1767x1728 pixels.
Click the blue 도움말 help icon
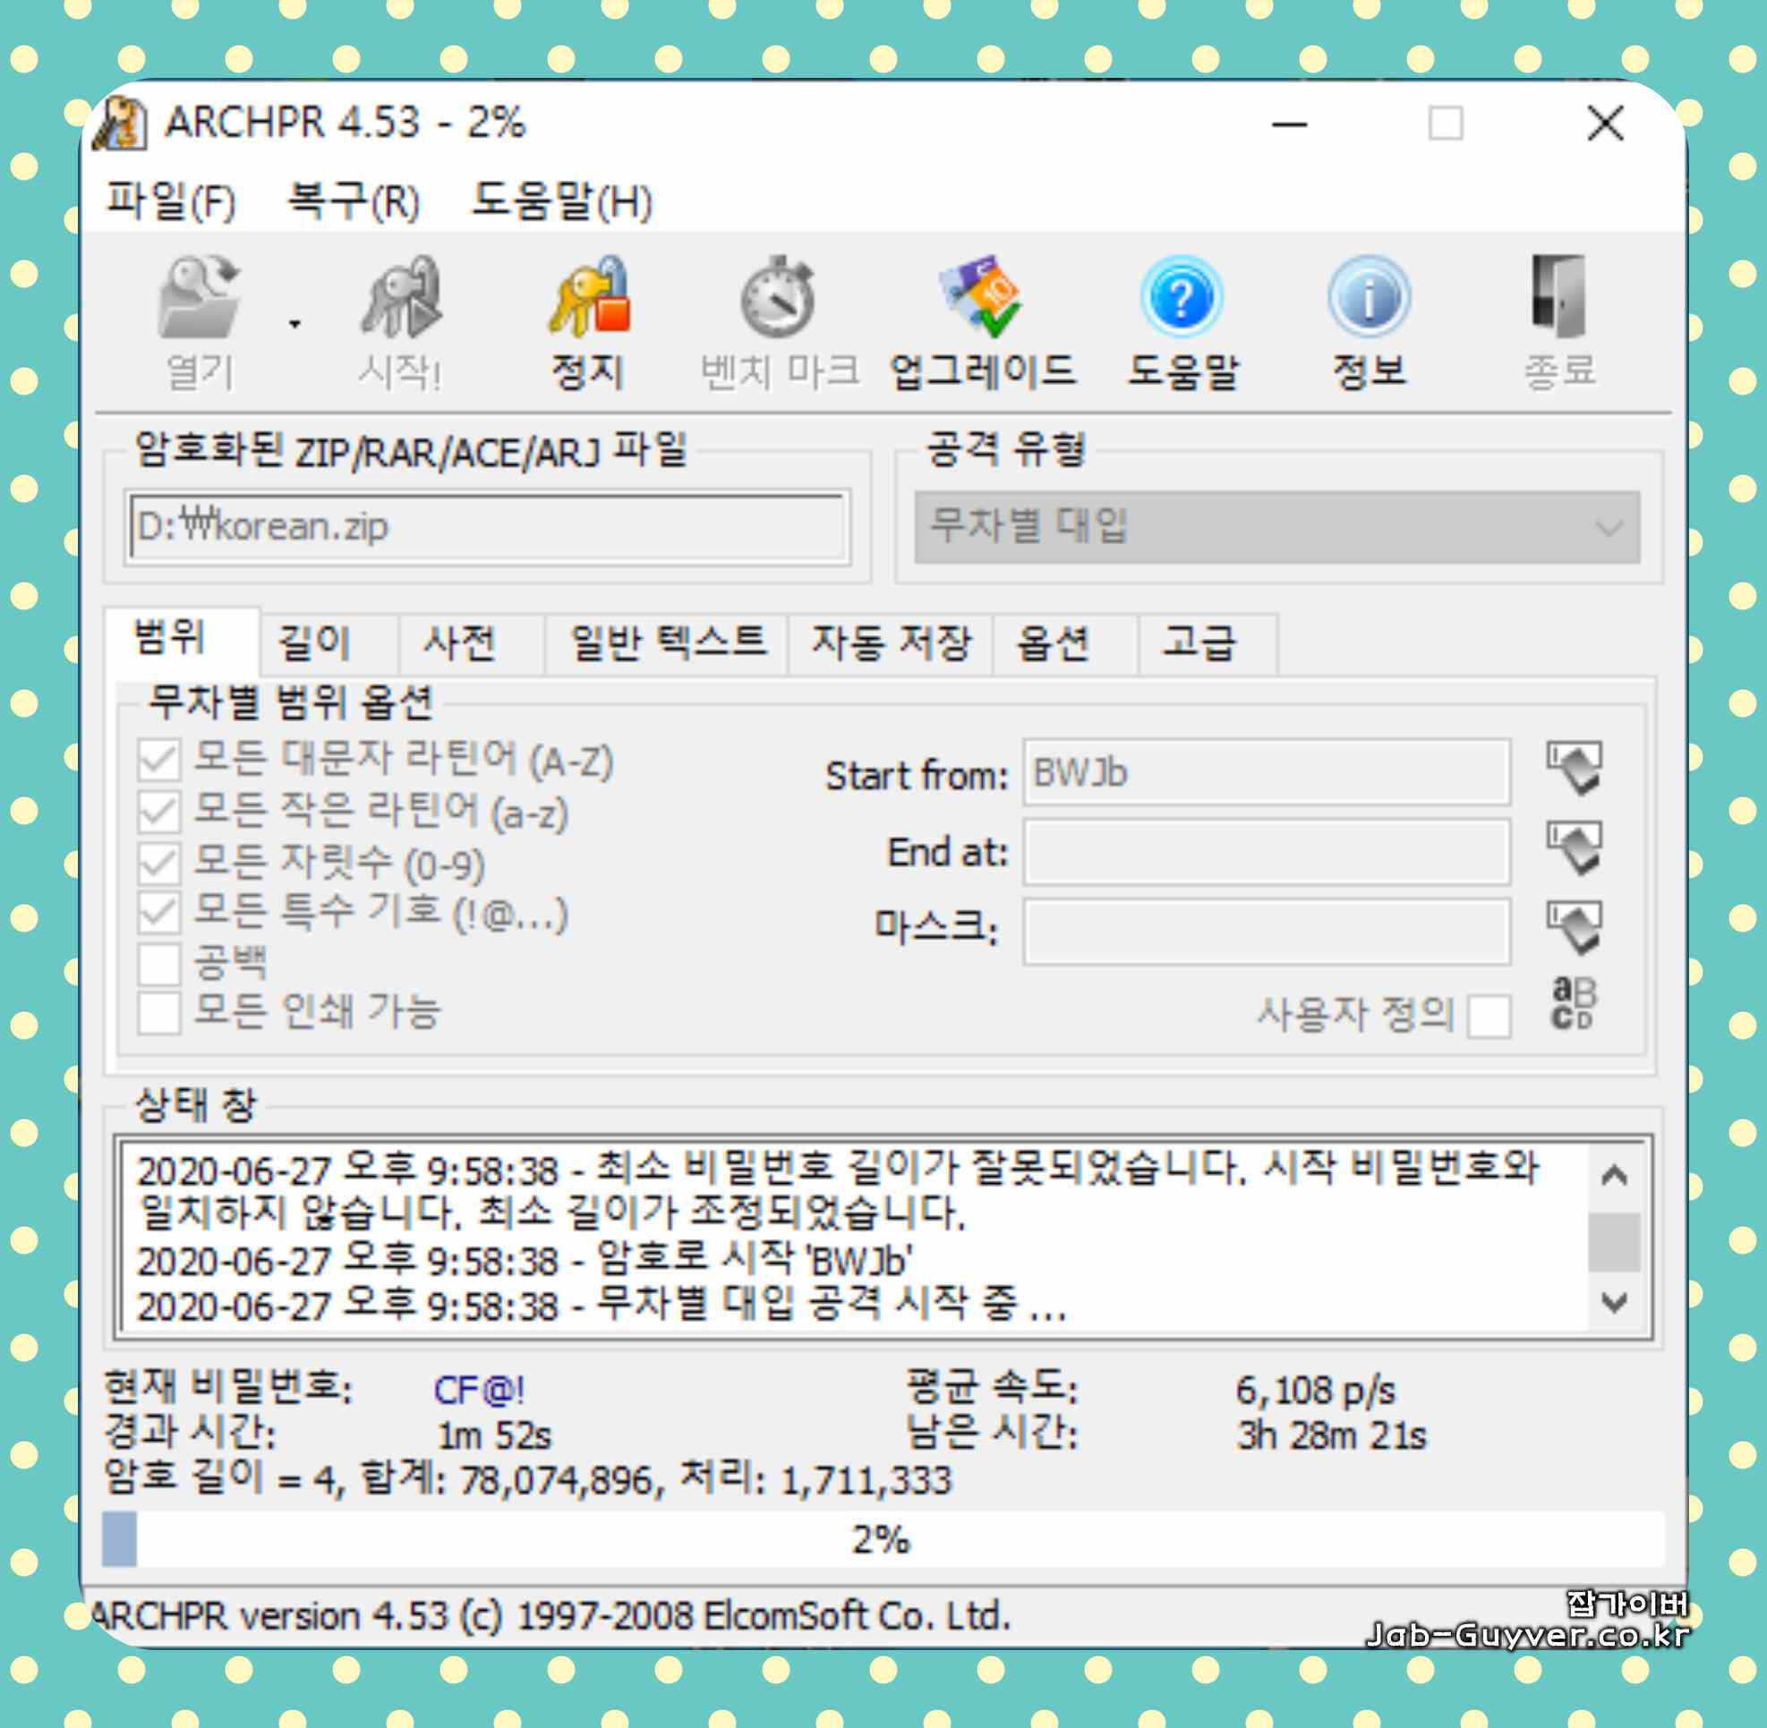click(x=1182, y=300)
